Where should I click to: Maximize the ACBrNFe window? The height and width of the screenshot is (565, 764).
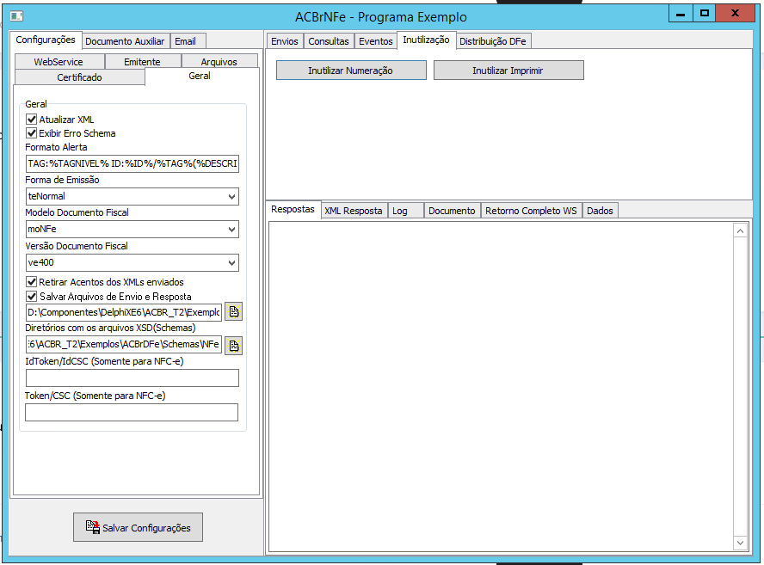(x=704, y=14)
